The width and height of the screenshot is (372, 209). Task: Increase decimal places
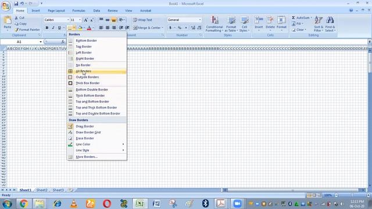pyautogui.click(x=193, y=28)
